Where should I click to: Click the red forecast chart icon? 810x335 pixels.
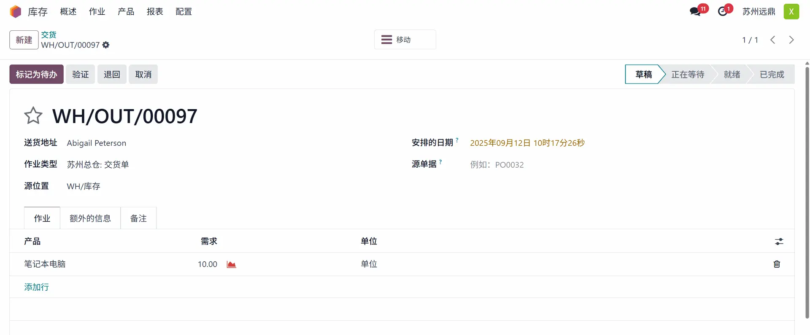tap(231, 265)
